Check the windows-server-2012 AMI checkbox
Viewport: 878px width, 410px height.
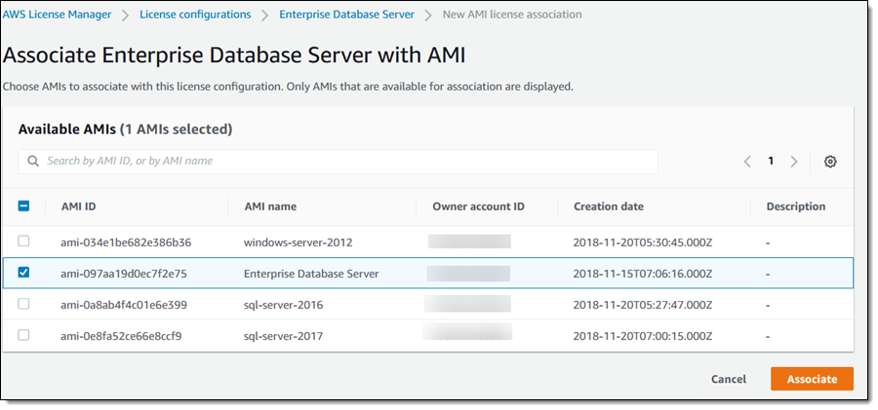tap(24, 241)
